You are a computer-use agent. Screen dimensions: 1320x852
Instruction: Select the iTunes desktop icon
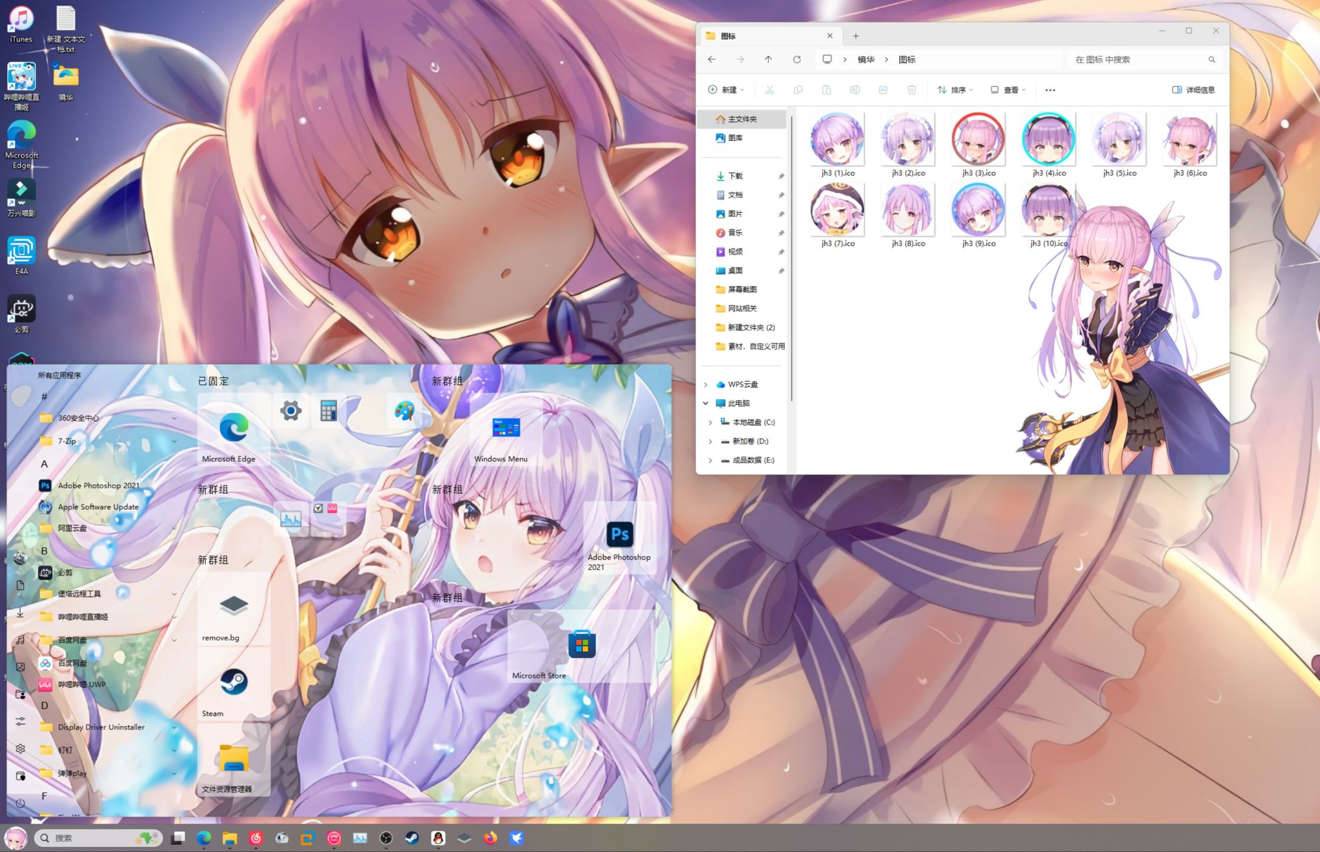(21, 25)
